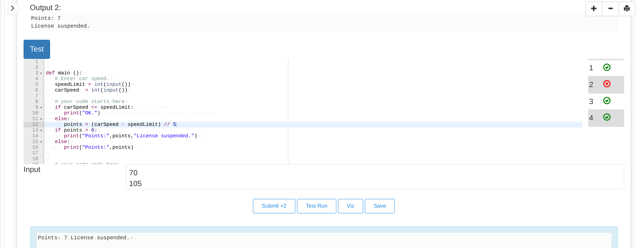
Task: Click '# your code starts here' comment
Action: point(90,102)
